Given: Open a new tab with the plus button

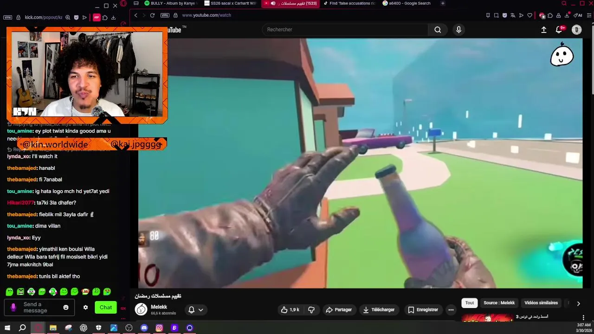Looking at the screenshot, I should 443,3.
